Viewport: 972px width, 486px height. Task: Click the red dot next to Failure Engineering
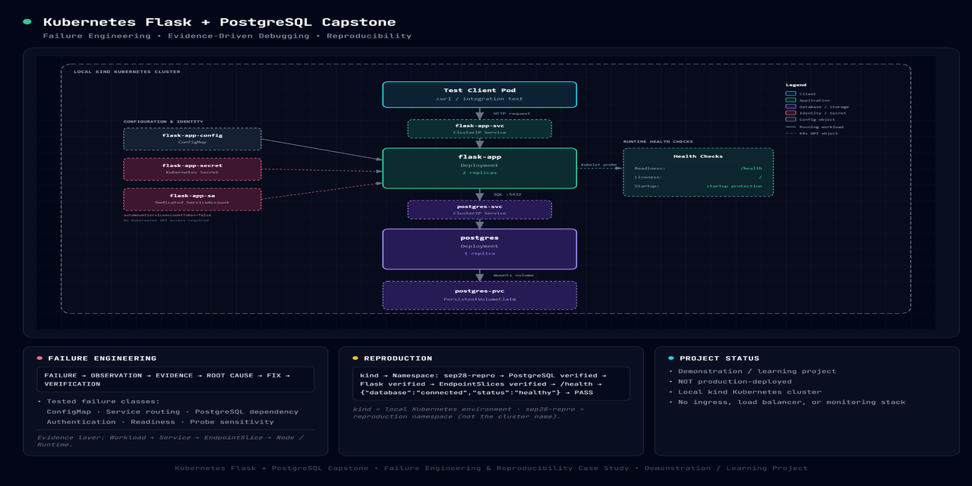[x=39, y=358]
